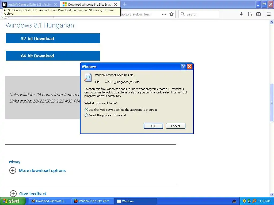Open the Library bookshelf icon

pos(250,14)
